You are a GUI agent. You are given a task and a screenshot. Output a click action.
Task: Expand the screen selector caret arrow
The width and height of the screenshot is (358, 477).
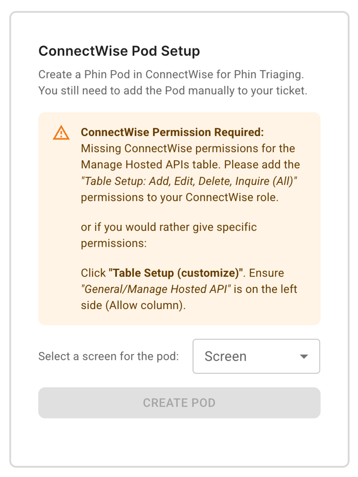coord(304,357)
